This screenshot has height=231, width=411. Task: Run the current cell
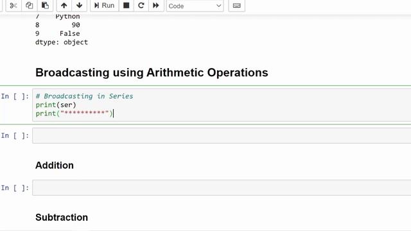[104, 6]
